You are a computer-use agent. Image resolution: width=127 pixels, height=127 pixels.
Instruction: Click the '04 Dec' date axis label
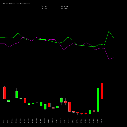pos(93,121)
